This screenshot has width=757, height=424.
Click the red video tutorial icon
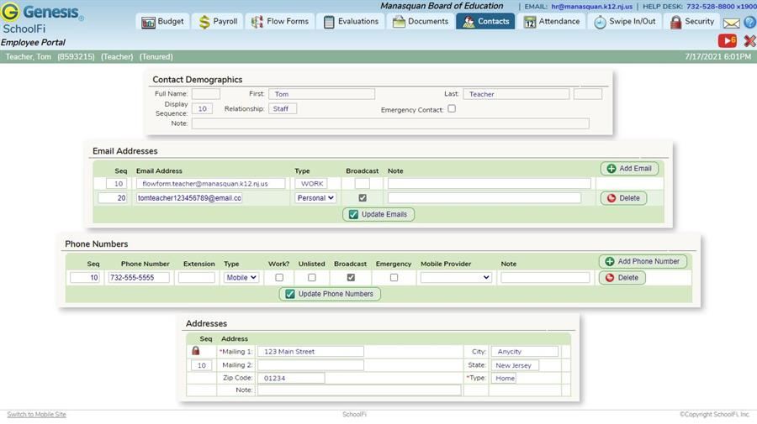click(727, 41)
